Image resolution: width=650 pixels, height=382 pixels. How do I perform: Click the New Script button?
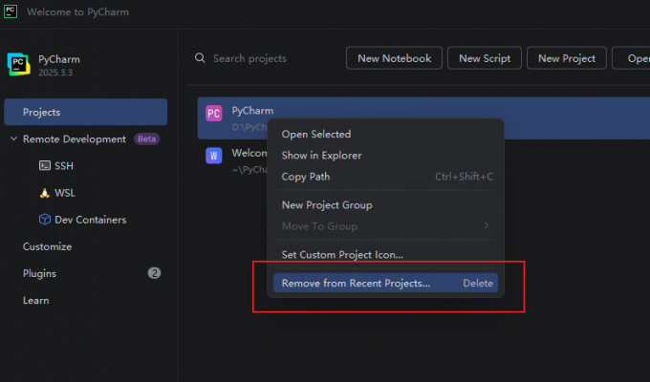pyautogui.click(x=485, y=58)
